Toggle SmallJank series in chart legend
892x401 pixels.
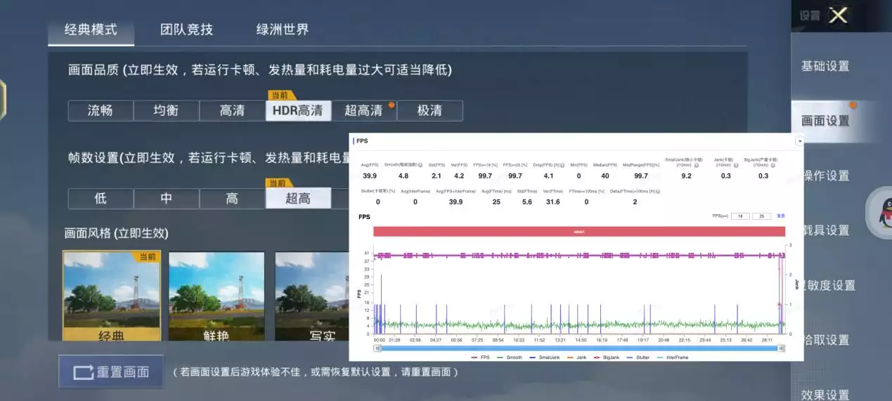pos(544,357)
